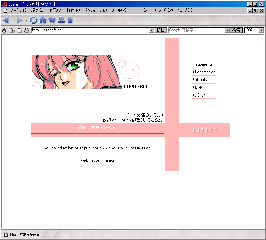Open the *リンク submenu link
The width and height of the screenshot is (266, 240).
pos(199,95)
